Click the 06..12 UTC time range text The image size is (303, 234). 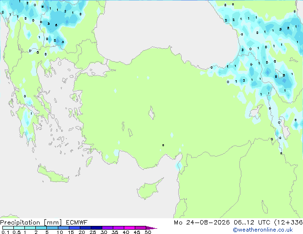click(252, 223)
